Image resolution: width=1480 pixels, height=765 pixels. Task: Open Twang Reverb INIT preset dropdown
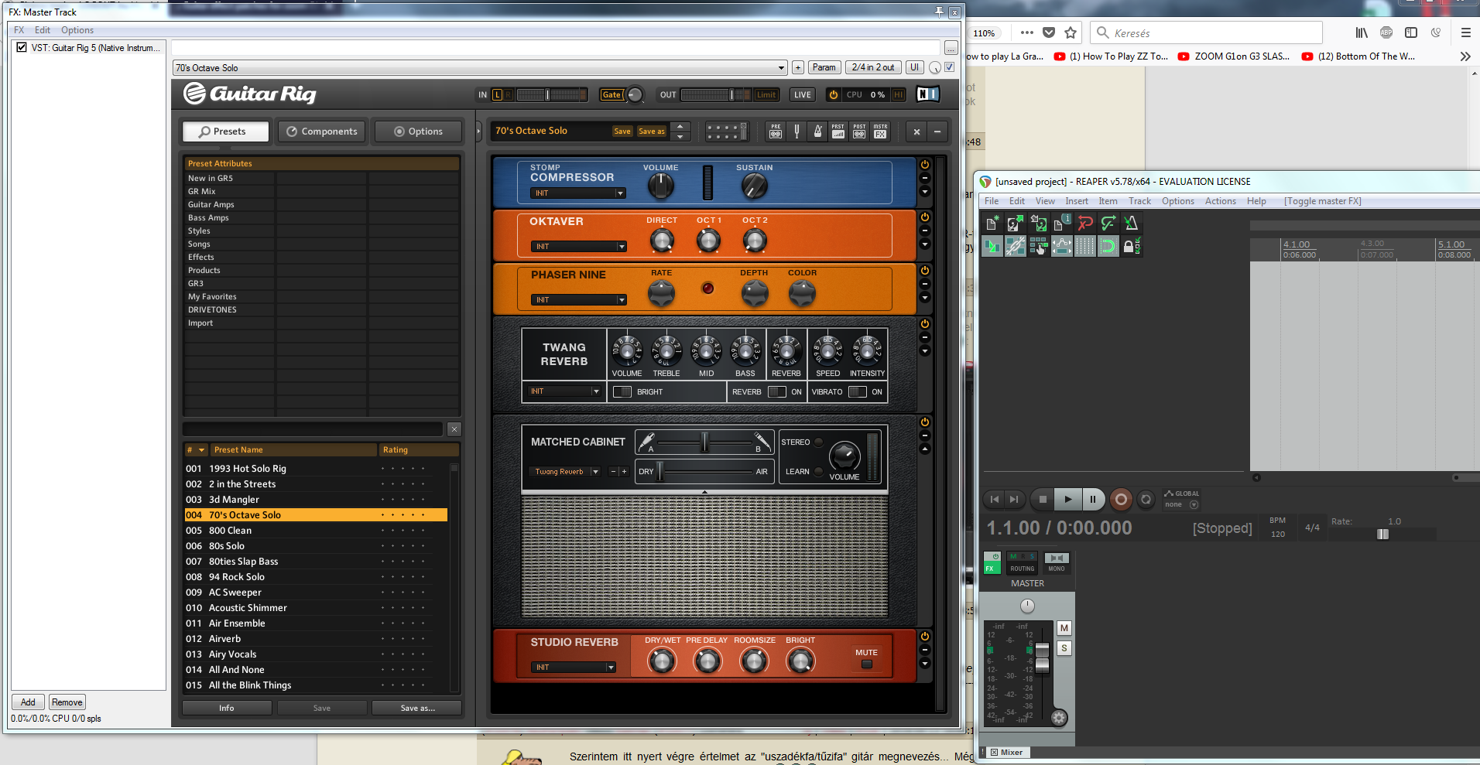click(x=564, y=391)
